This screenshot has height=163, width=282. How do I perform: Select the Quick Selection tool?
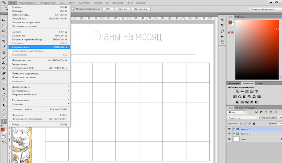4,36
